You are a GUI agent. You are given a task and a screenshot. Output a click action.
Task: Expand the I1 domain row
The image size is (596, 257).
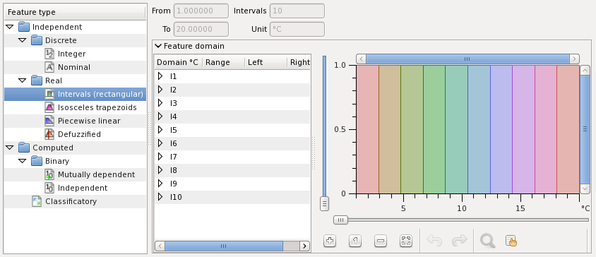(x=160, y=76)
